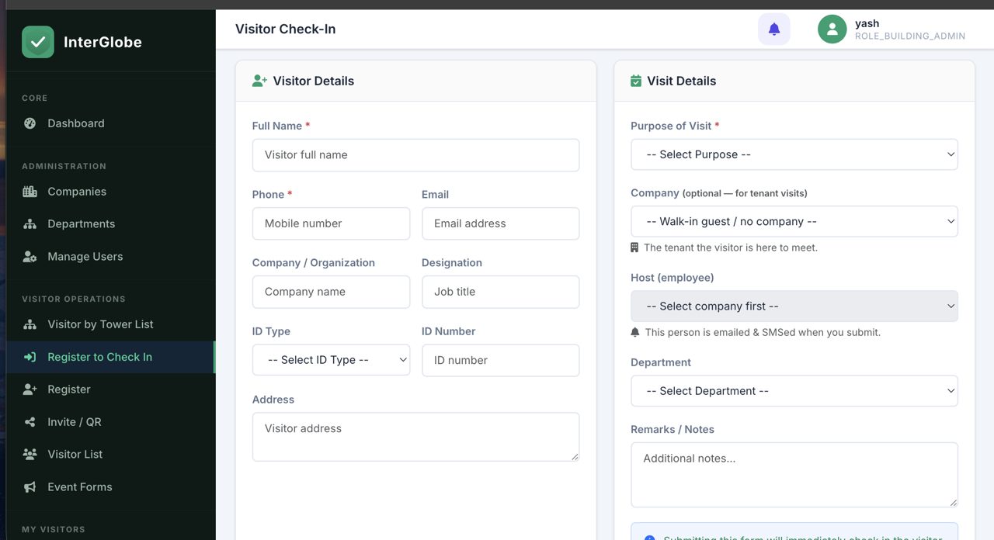994x540 pixels.
Task: Click the Departments hierarchy icon
Action: tap(30, 224)
